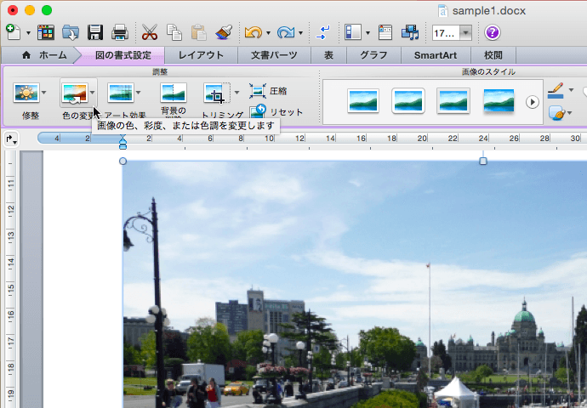Screen dimensions: 587x408
Task: Expand more picture styles with arrow button
Action: click(533, 101)
